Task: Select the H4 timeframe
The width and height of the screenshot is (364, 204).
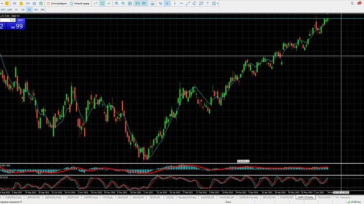Action: coord(23,10)
